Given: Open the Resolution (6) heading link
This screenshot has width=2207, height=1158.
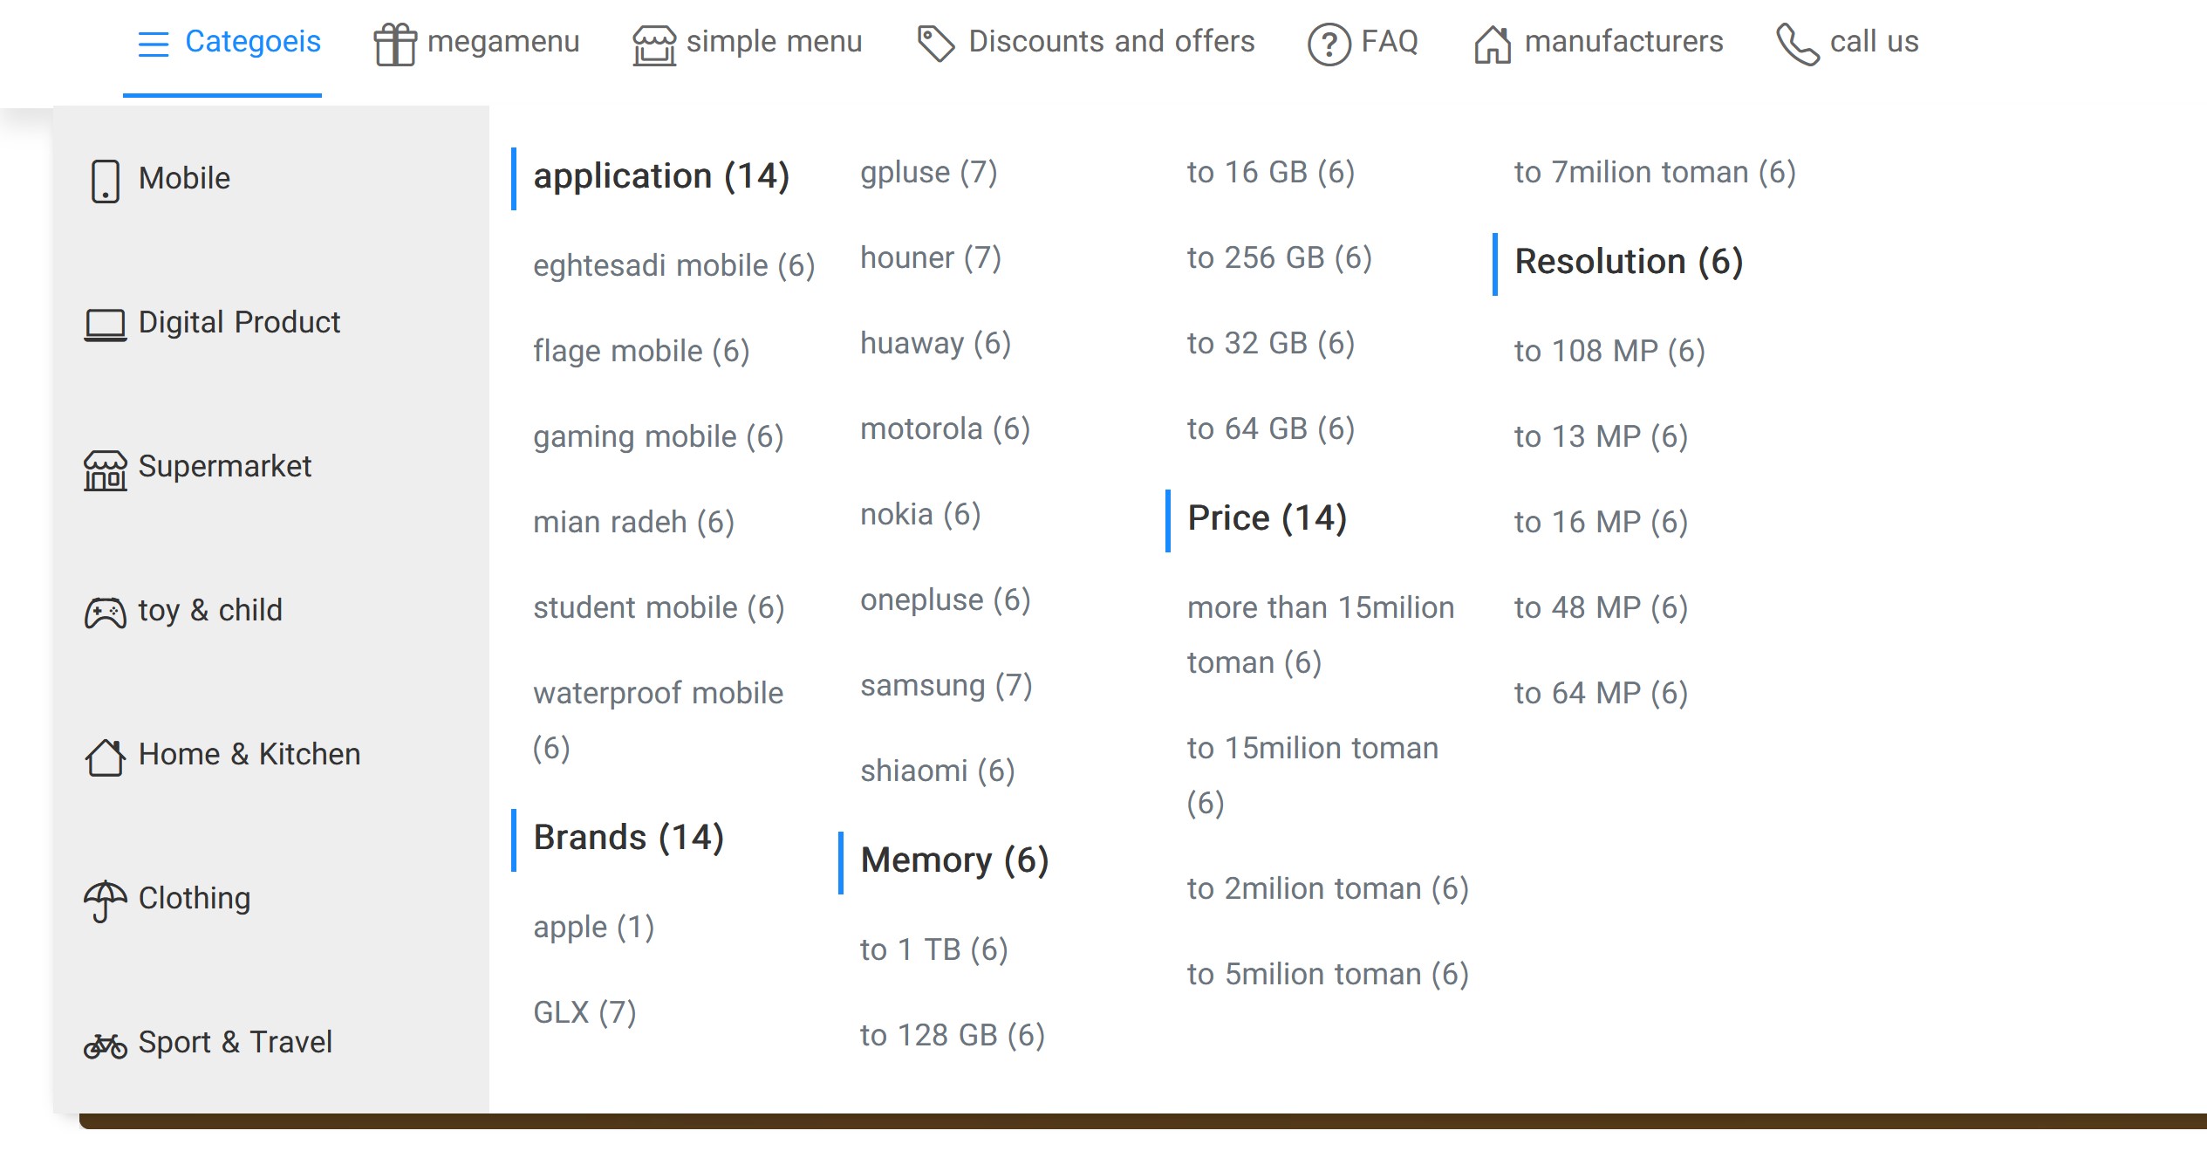Looking at the screenshot, I should pyautogui.click(x=1628, y=261).
